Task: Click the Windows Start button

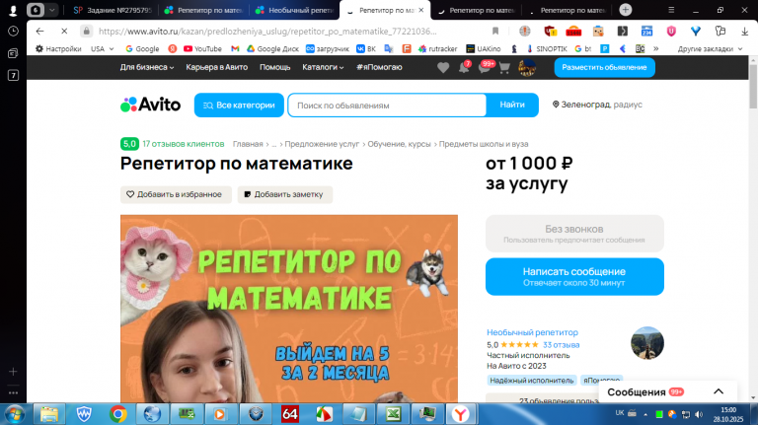Action: [x=15, y=414]
